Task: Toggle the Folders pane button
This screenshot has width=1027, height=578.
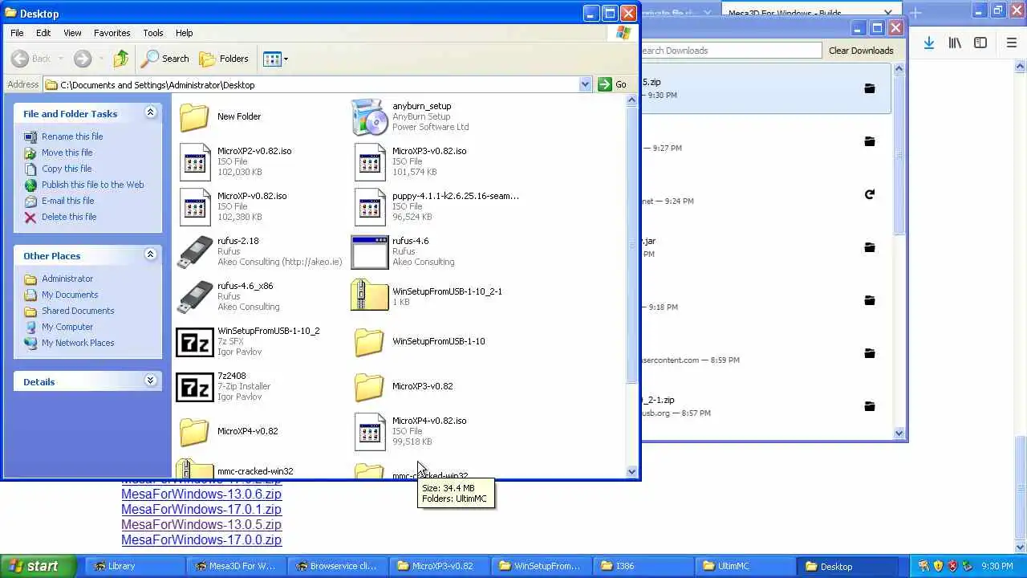Action: 224,59
